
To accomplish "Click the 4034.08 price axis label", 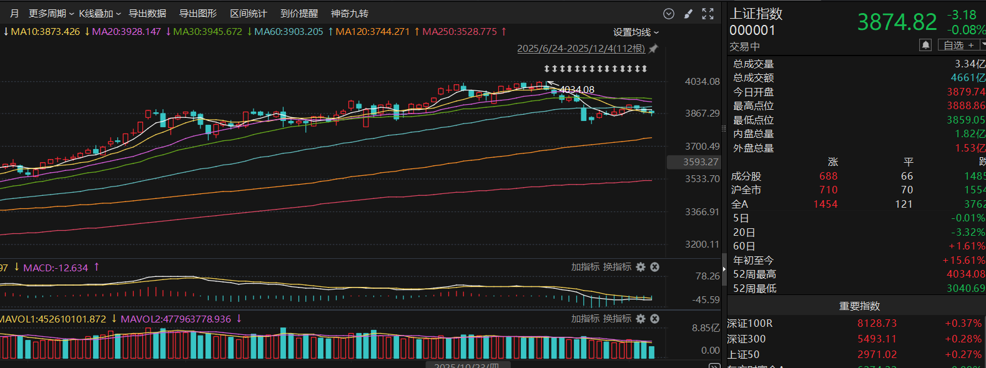I will click(702, 82).
